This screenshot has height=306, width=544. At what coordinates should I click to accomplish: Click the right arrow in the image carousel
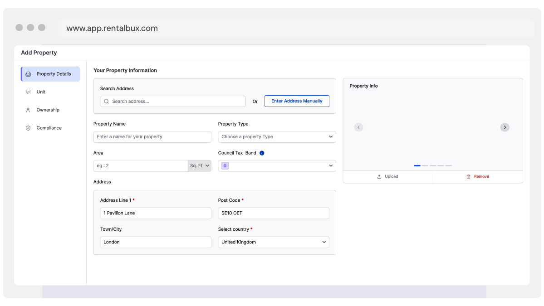pos(505,127)
